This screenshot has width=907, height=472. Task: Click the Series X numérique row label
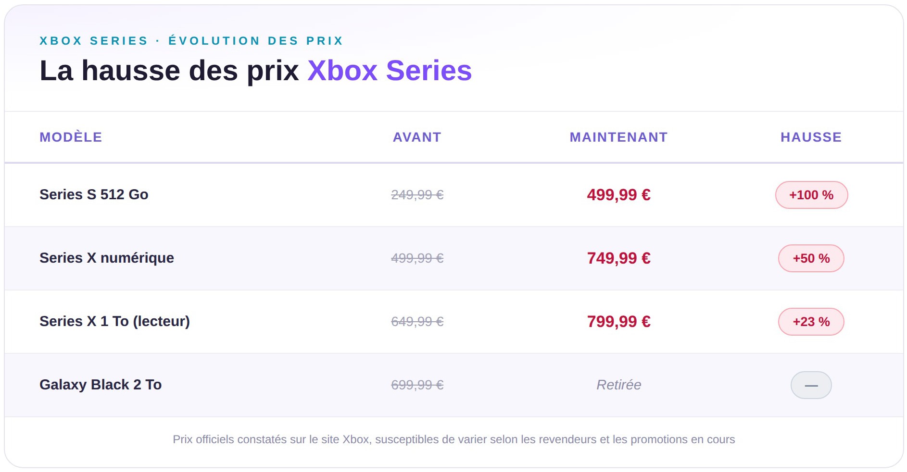[x=107, y=258]
